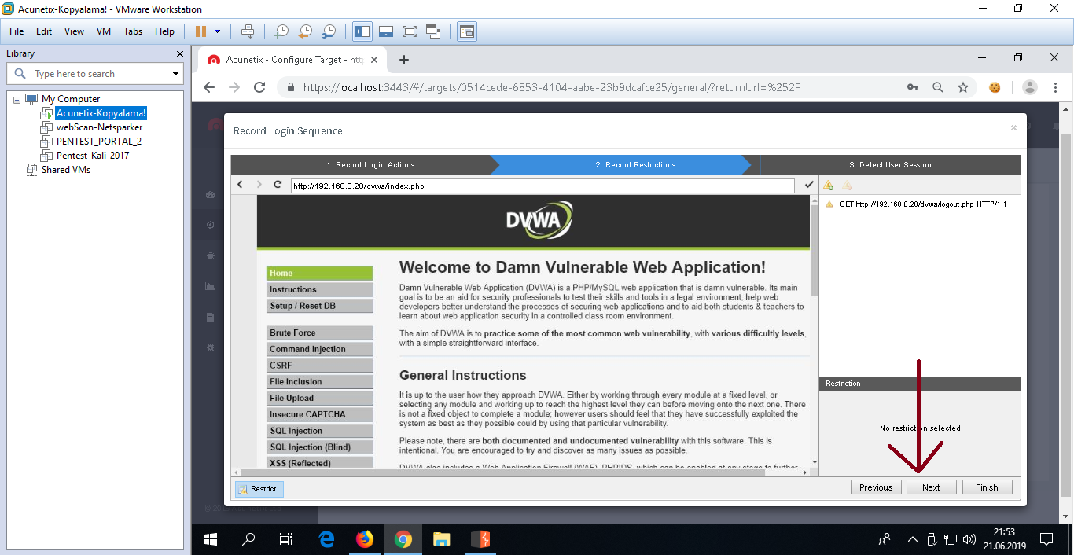Enter full screen mode in VMware
Image resolution: width=1074 pixels, height=555 pixels.
point(409,31)
